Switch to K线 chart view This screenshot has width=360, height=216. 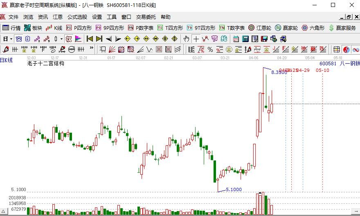click(54, 28)
